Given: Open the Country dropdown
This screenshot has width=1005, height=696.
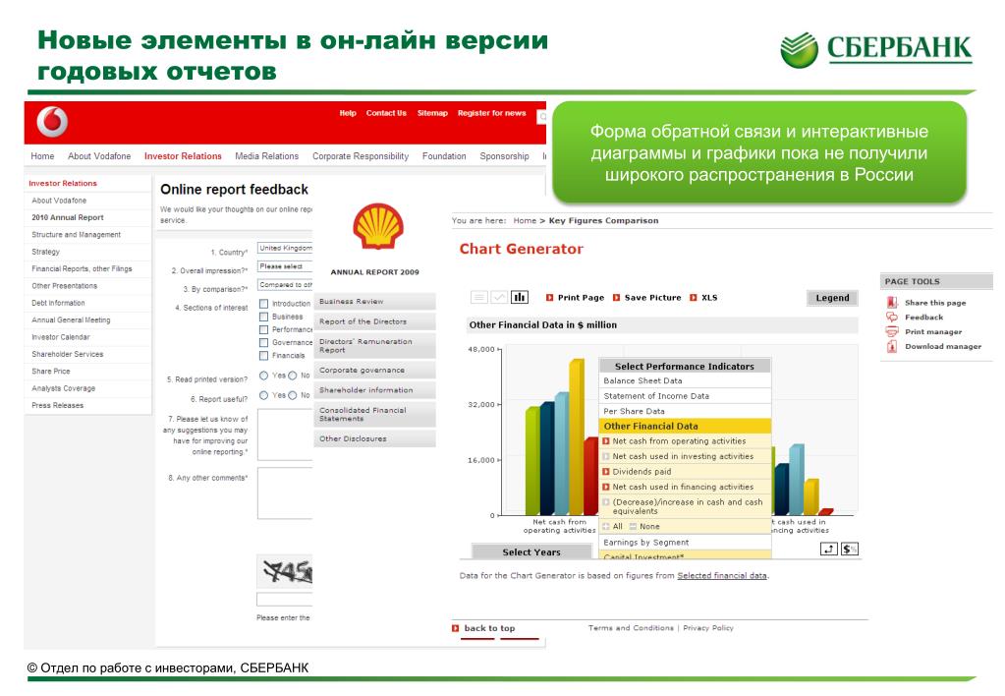Looking at the screenshot, I should [x=285, y=248].
